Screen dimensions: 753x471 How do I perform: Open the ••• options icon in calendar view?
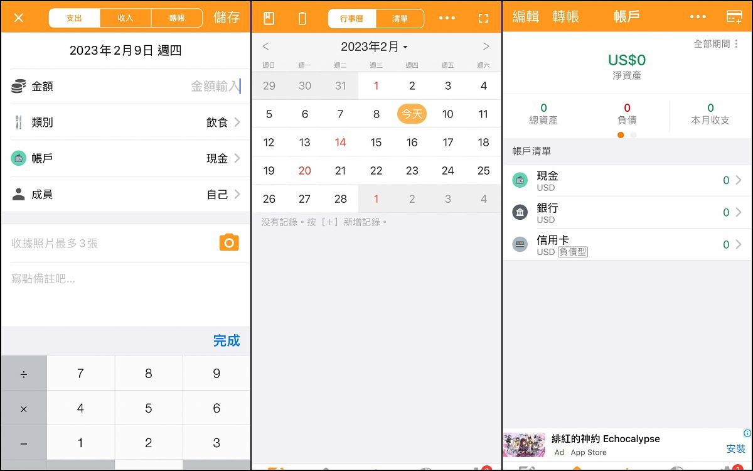(x=447, y=18)
